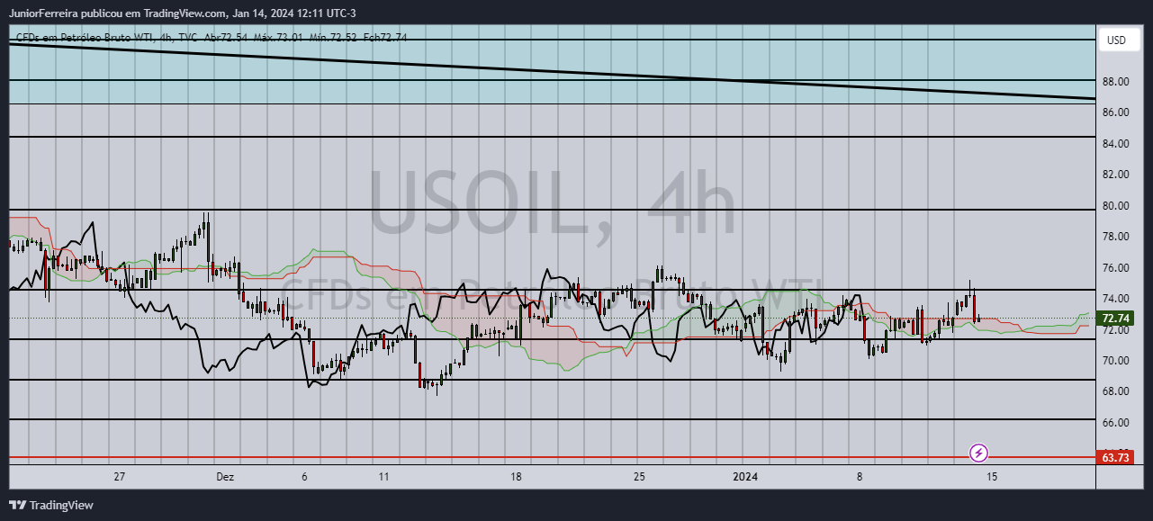Click the red 63.73 price label
Screen dimensions: 1153x521
pos(1115,457)
